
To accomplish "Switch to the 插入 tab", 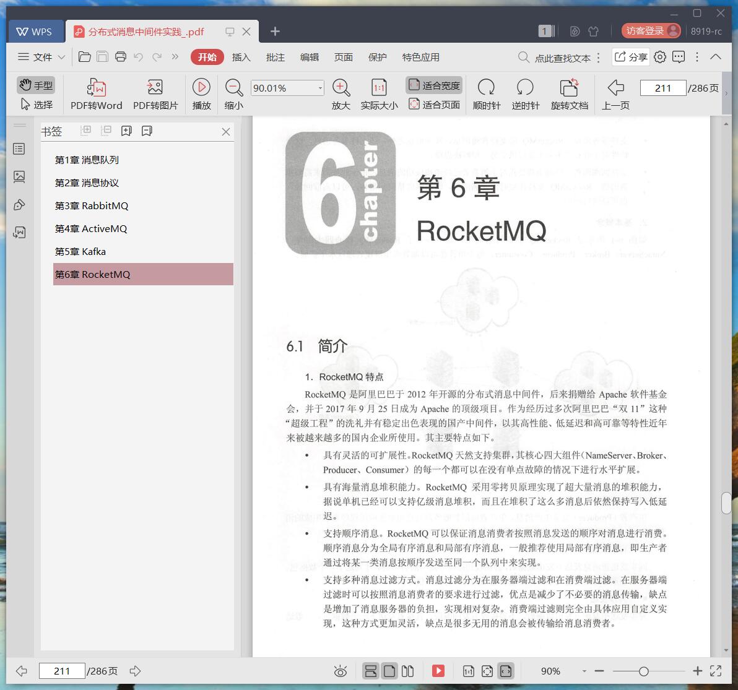I will [241, 58].
